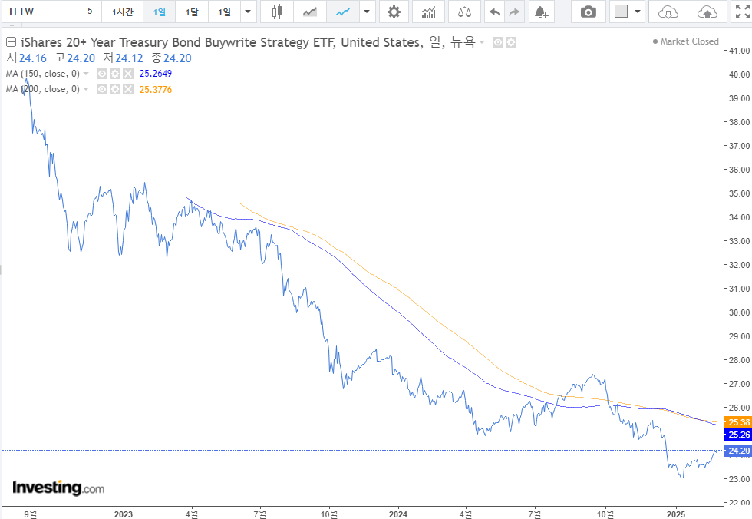Undo the last chart action
This screenshot has width=752, height=519.
click(x=494, y=12)
